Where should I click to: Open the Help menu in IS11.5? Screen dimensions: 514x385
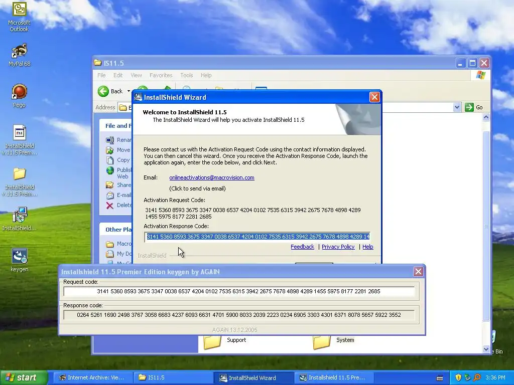(x=206, y=75)
